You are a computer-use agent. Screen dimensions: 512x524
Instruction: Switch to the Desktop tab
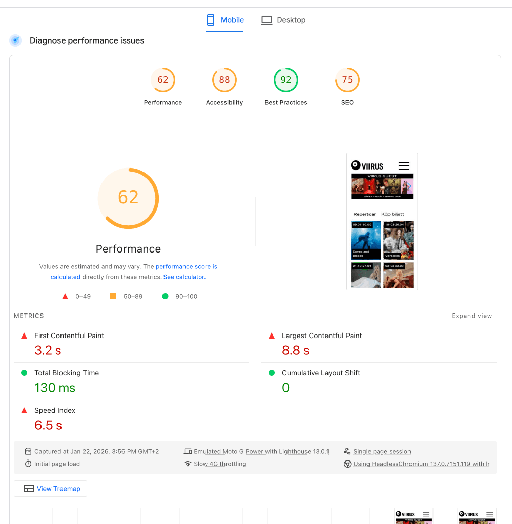point(291,20)
